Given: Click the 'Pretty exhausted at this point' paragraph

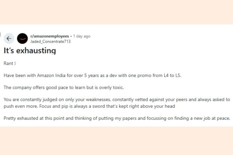Looking at the screenshot, I should 117,118.
